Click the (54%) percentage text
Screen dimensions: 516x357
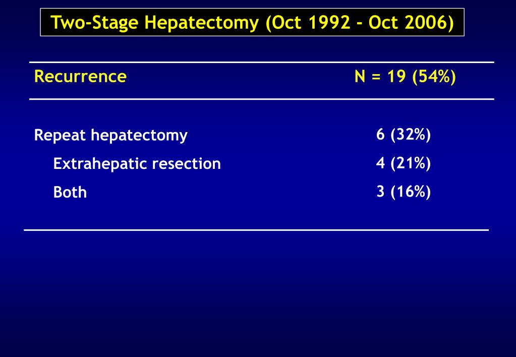434,77
